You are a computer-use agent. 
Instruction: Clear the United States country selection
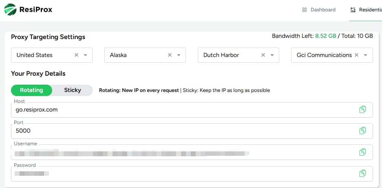[76, 55]
